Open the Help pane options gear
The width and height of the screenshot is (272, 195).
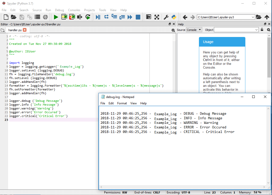click(x=268, y=30)
